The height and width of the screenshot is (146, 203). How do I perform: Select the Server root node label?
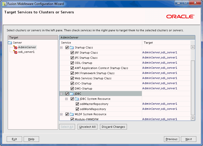tap(17, 43)
